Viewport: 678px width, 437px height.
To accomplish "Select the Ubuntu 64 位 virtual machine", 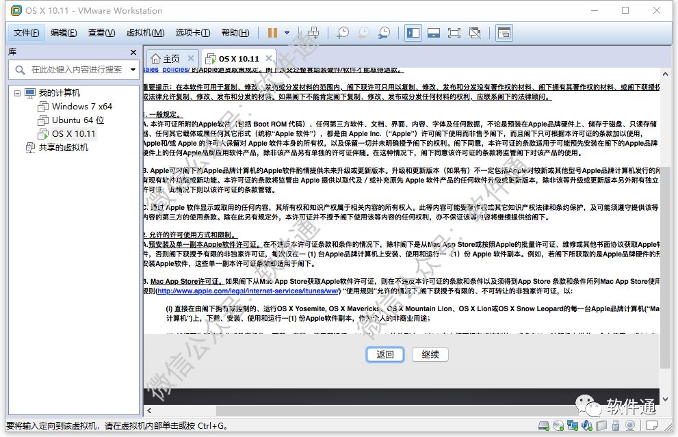I will (x=78, y=120).
